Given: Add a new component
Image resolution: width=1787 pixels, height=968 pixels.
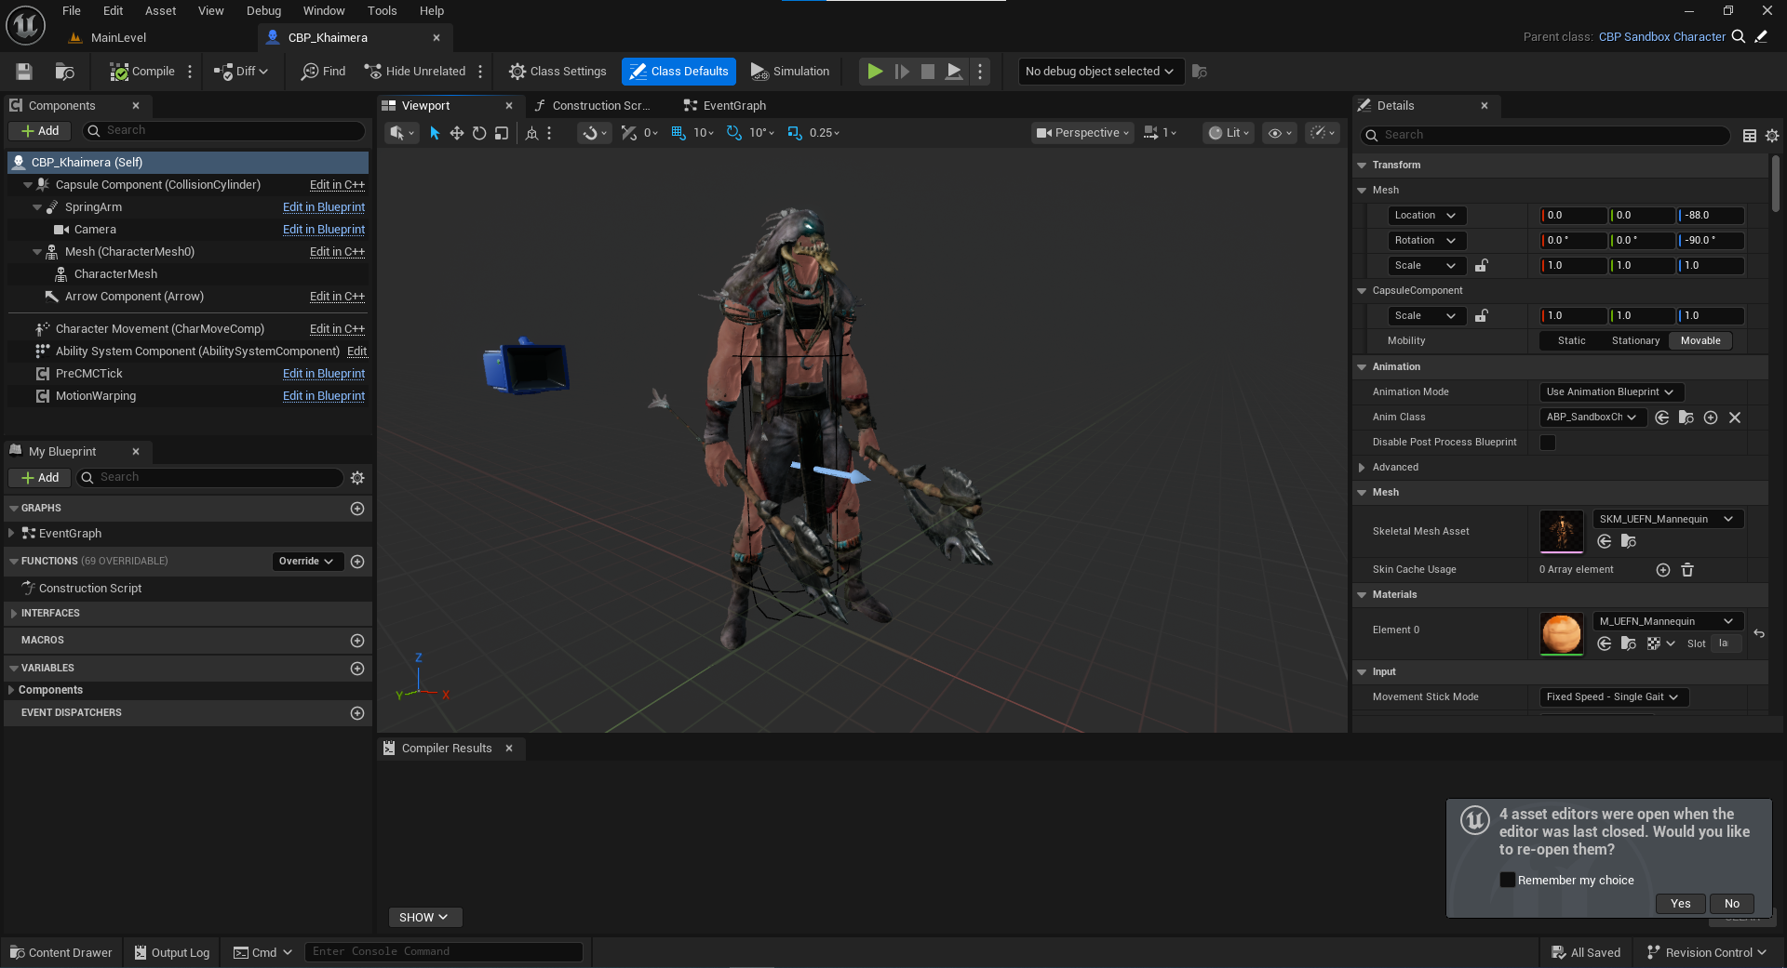Looking at the screenshot, I should pos(40,131).
